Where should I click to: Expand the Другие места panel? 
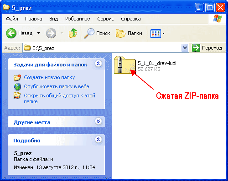click(x=98, y=121)
